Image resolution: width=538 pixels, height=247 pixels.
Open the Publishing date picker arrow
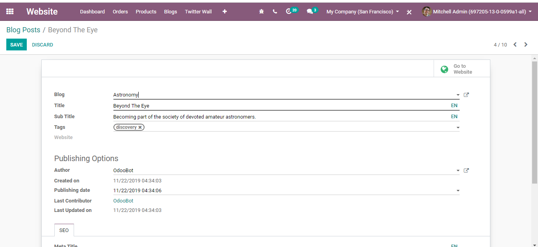point(458,191)
